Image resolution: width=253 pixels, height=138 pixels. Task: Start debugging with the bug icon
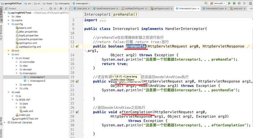[234, 3]
